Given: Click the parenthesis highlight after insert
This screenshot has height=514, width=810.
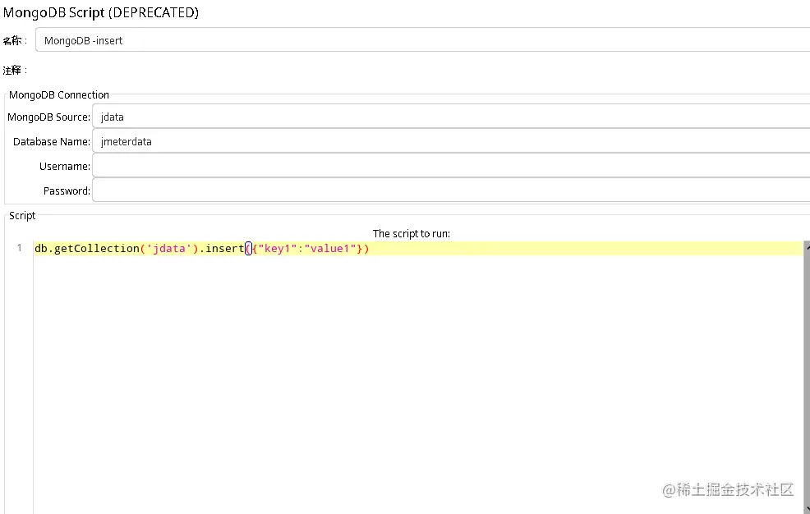Looking at the screenshot, I should [x=249, y=248].
